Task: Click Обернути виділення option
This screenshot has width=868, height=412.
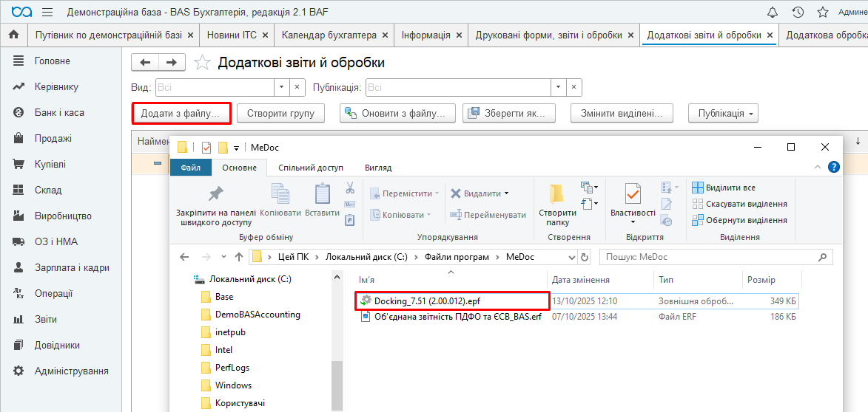Action: click(x=746, y=220)
